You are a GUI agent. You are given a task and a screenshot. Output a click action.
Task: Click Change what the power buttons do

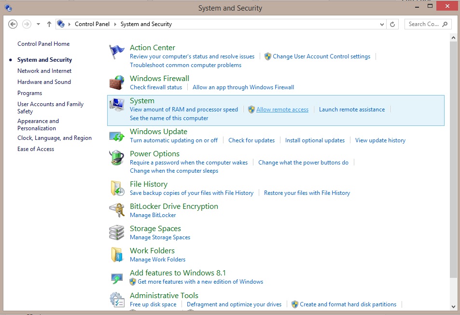(x=303, y=163)
